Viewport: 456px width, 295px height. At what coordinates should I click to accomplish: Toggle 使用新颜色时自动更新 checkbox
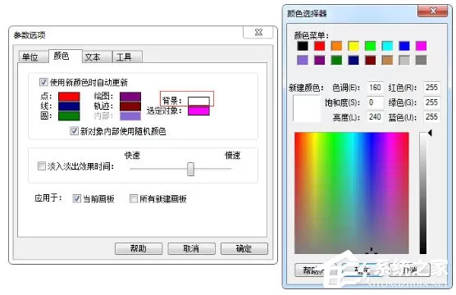point(43,82)
